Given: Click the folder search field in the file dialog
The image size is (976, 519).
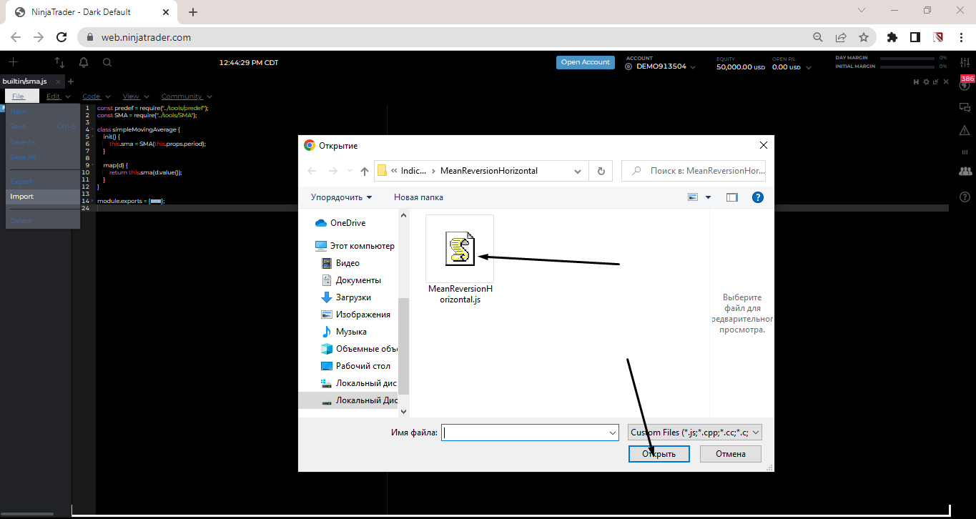Looking at the screenshot, I should click(694, 171).
